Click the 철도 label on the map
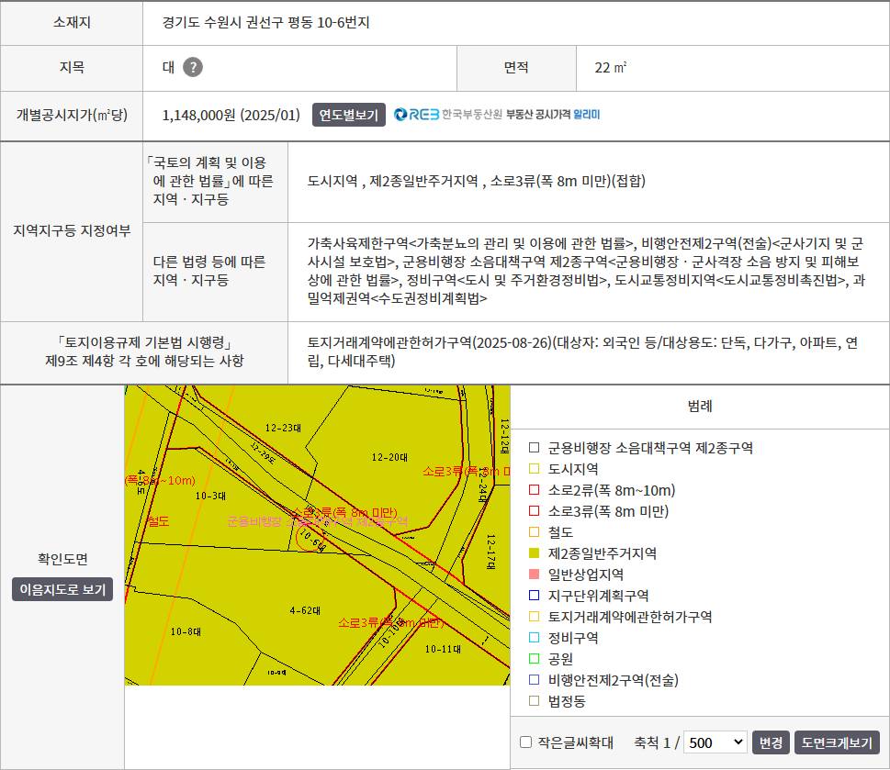Viewport: 890px width, 770px height. pyautogui.click(x=158, y=521)
